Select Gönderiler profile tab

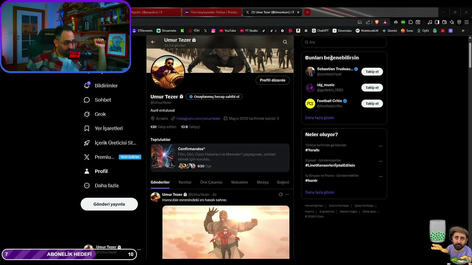160,182
